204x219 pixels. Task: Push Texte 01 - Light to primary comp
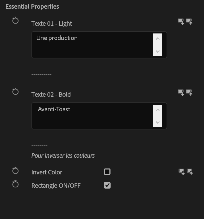tap(189, 22)
